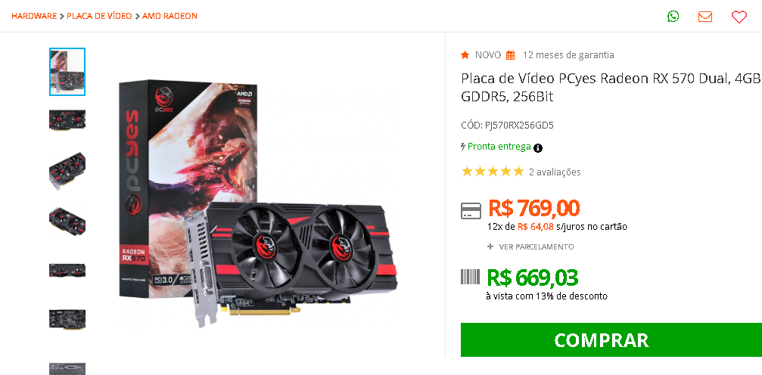This screenshot has height=375, width=762.
Task: Open the HARDWARE breadcrumb link
Action: pos(34,16)
